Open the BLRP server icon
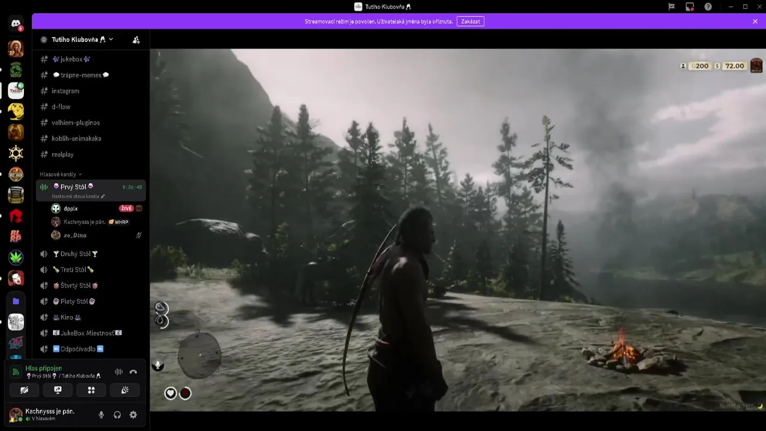 16,236
